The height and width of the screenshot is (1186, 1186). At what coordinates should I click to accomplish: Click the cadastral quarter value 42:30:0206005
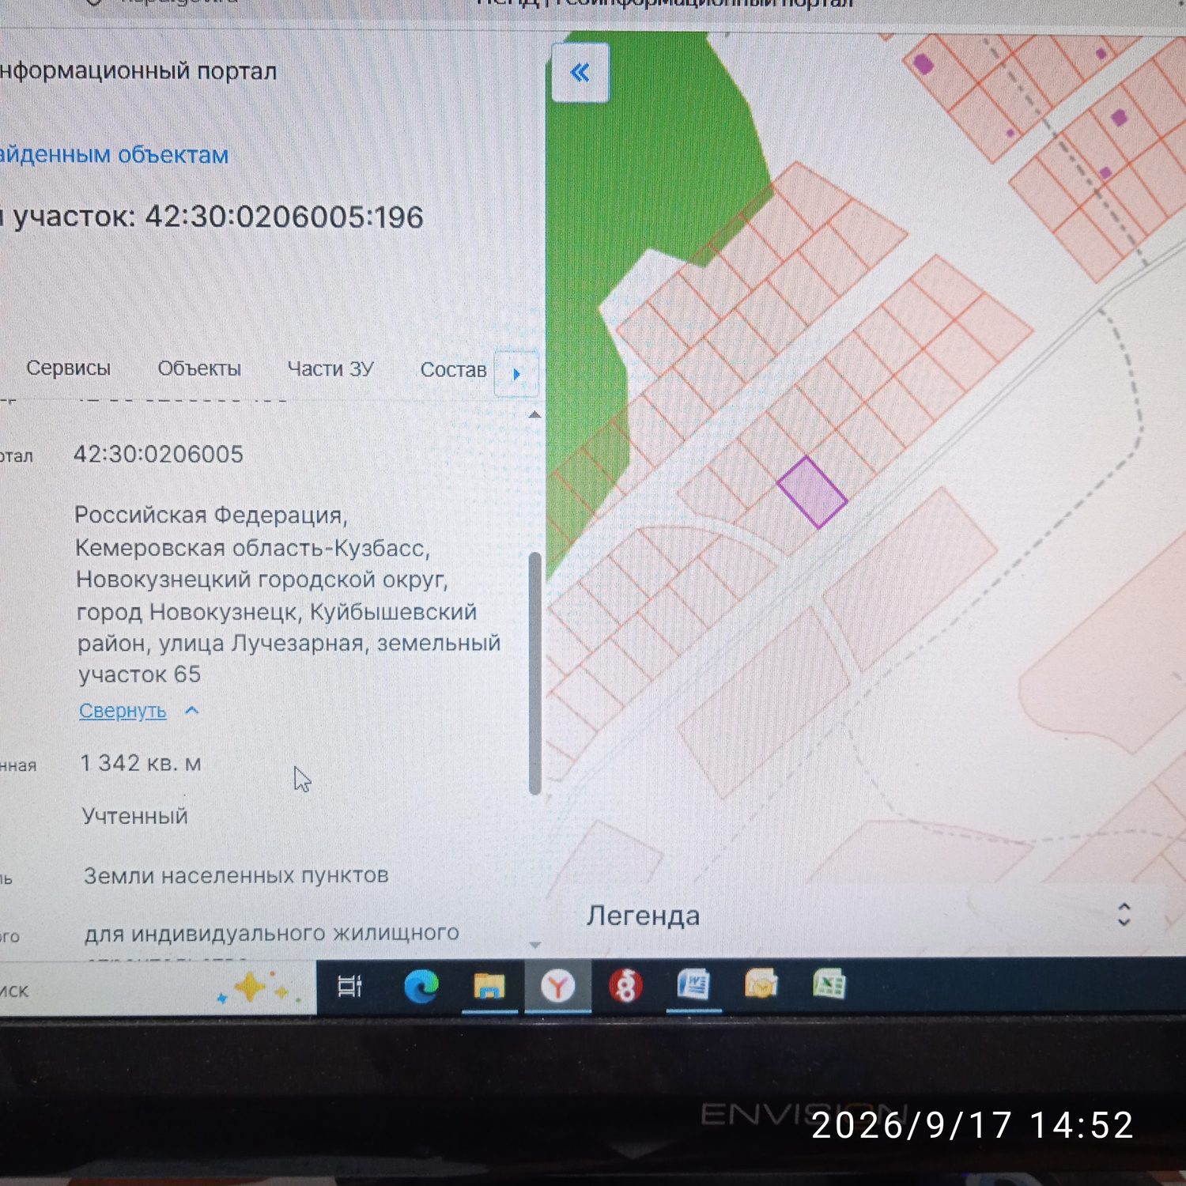tap(158, 454)
